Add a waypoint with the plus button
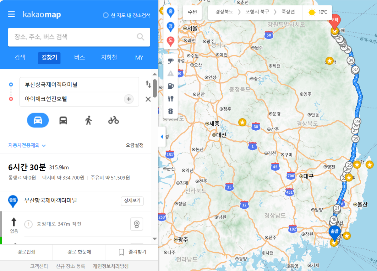The height and width of the screenshot is (271, 377). (128, 99)
